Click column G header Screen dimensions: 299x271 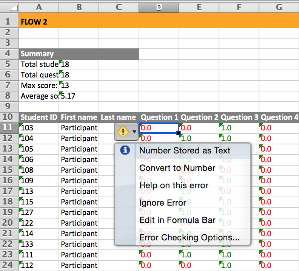click(279, 7)
